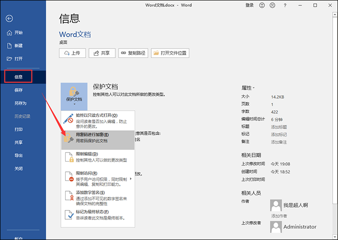Click the author name 我是超人啊
The height and width of the screenshot is (240, 338).
point(296,205)
